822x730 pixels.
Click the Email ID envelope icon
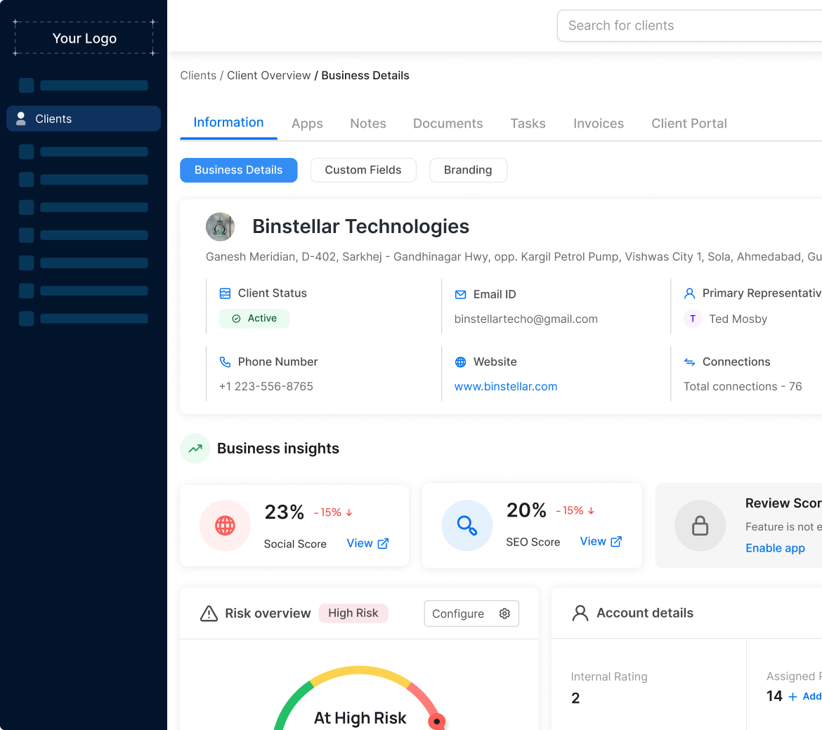pyautogui.click(x=460, y=294)
